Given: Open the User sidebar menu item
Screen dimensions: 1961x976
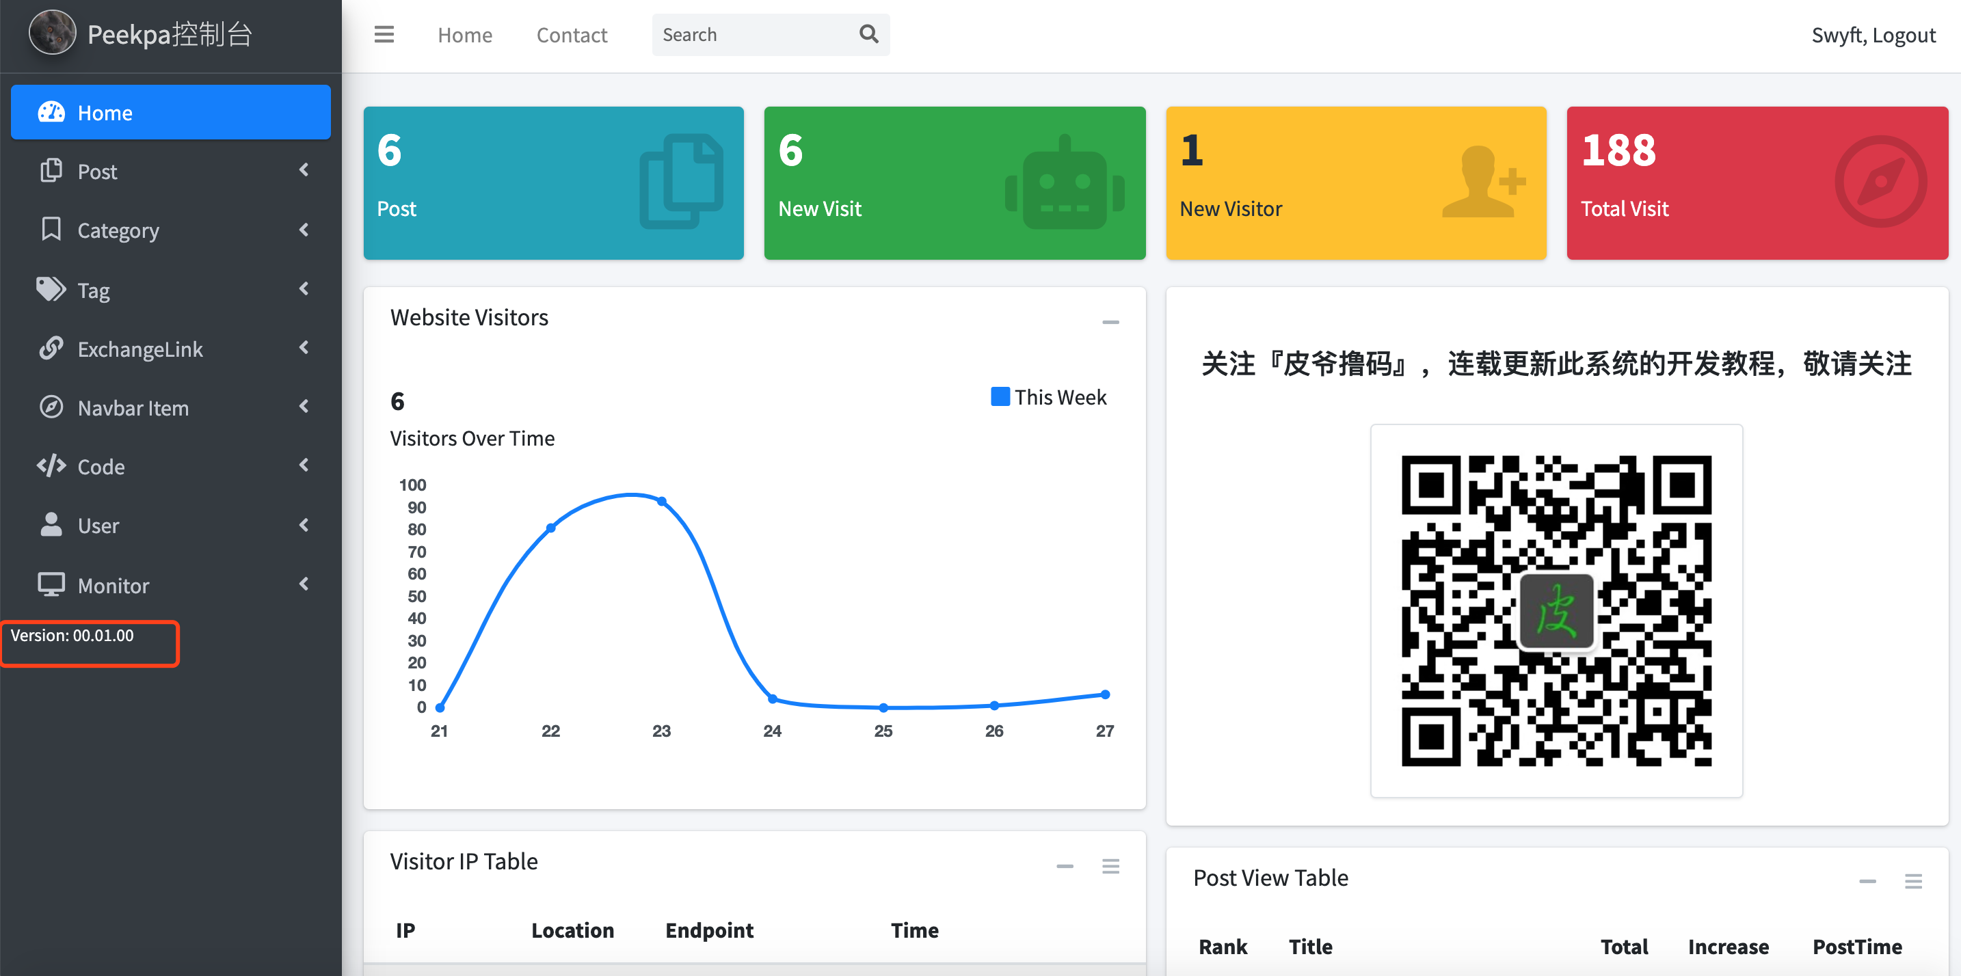Looking at the screenshot, I should point(170,526).
